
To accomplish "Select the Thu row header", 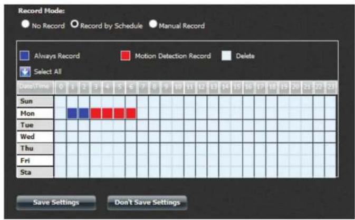I will pos(35,148).
